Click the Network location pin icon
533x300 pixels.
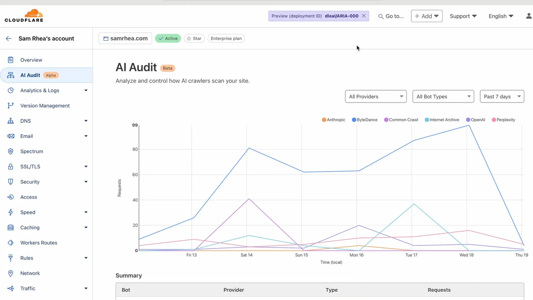point(11,273)
